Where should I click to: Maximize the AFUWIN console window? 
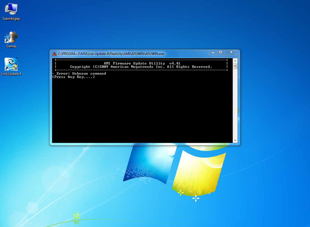point(220,52)
